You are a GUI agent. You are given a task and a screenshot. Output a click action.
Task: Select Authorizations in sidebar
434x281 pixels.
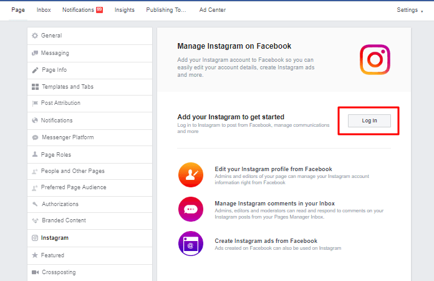(x=90, y=205)
